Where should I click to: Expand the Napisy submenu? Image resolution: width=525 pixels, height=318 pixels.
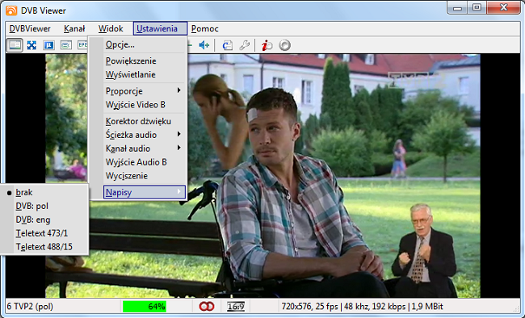tap(145, 192)
